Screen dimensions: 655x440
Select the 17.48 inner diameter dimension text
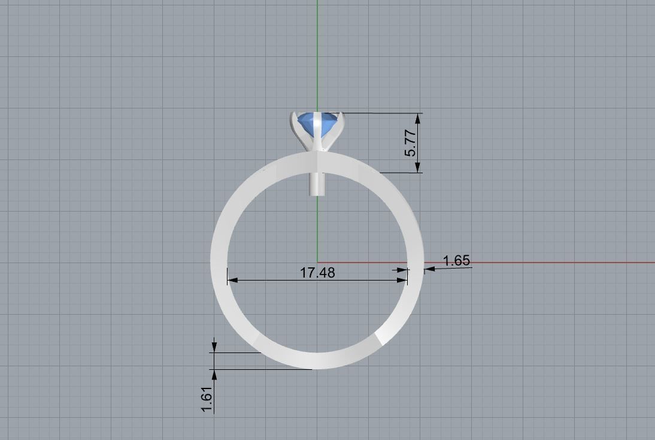pyautogui.click(x=317, y=273)
